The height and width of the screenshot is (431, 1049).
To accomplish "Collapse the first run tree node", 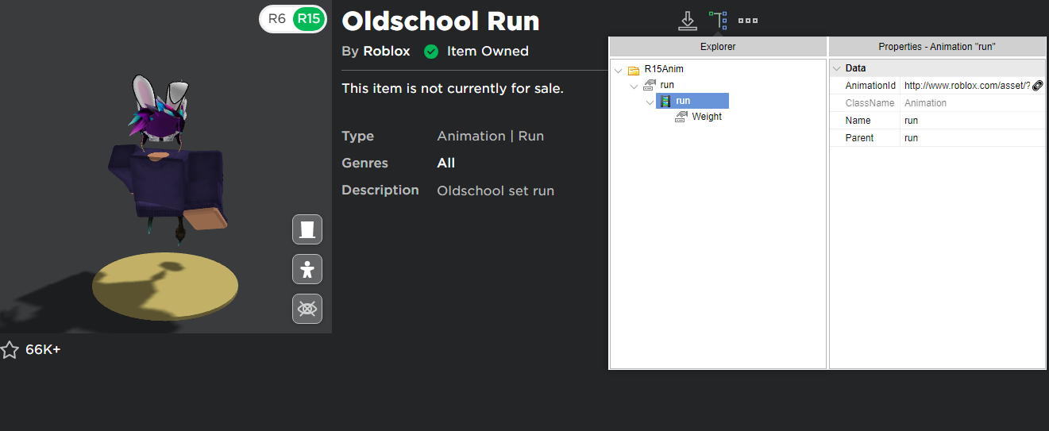I will [634, 86].
